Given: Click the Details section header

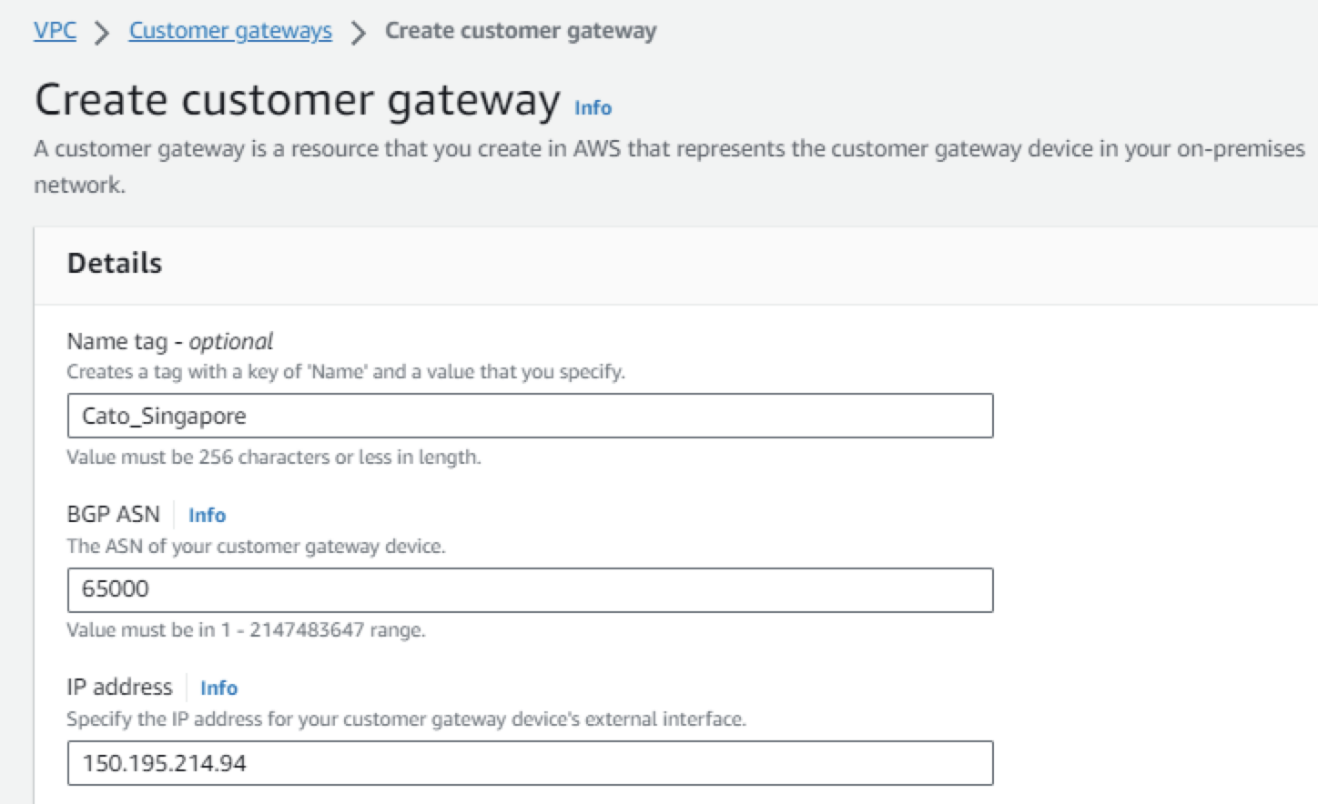Looking at the screenshot, I should 115,263.
